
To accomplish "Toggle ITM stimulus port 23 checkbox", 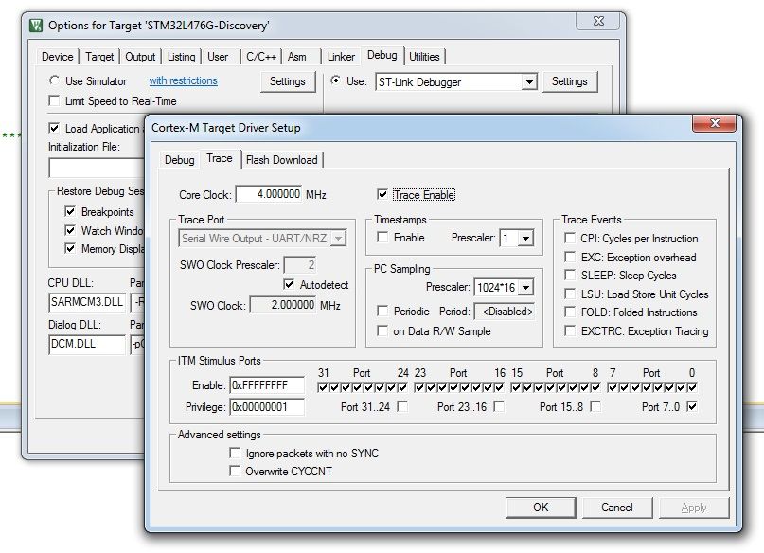I will pos(419,388).
